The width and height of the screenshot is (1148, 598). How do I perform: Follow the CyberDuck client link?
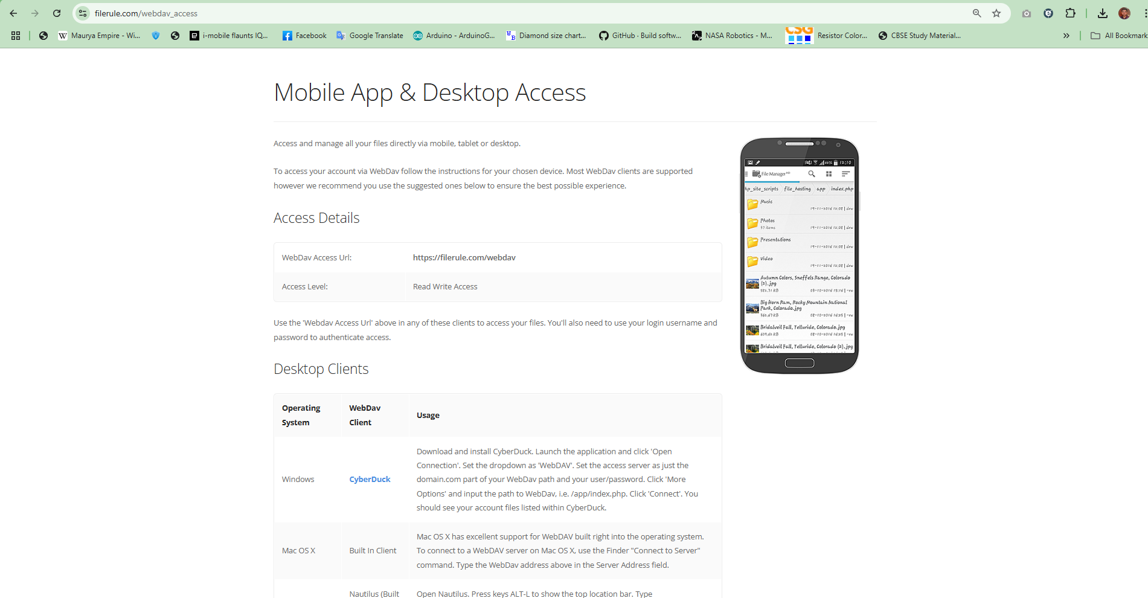tap(370, 480)
